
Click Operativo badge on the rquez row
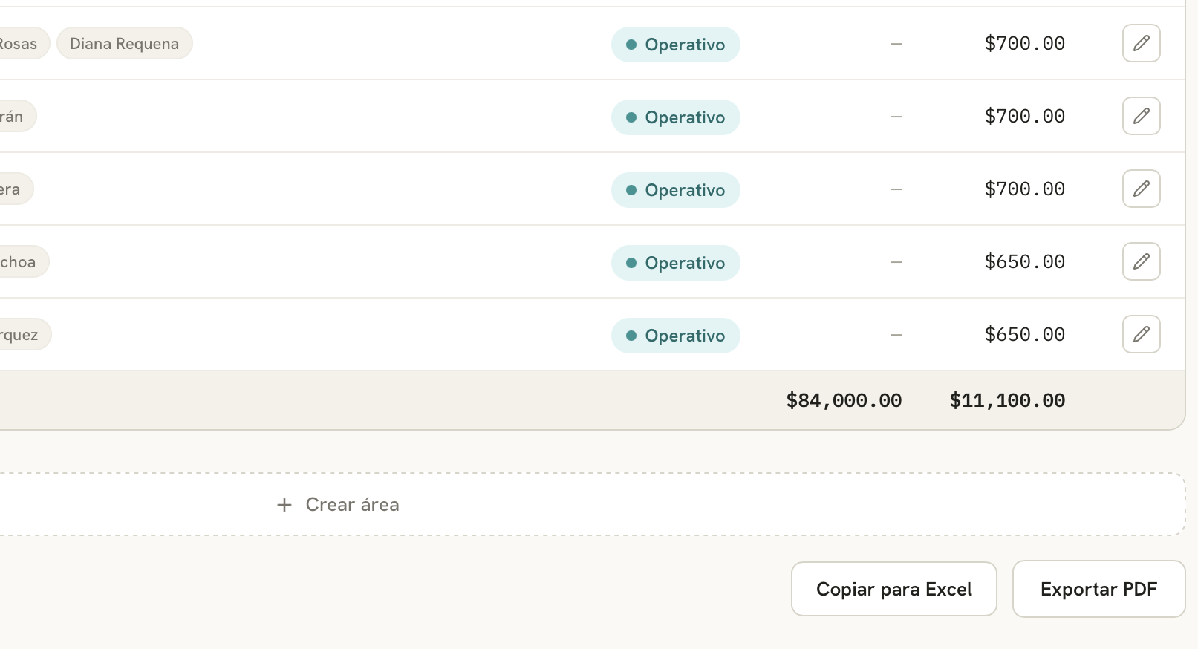(x=675, y=336)
